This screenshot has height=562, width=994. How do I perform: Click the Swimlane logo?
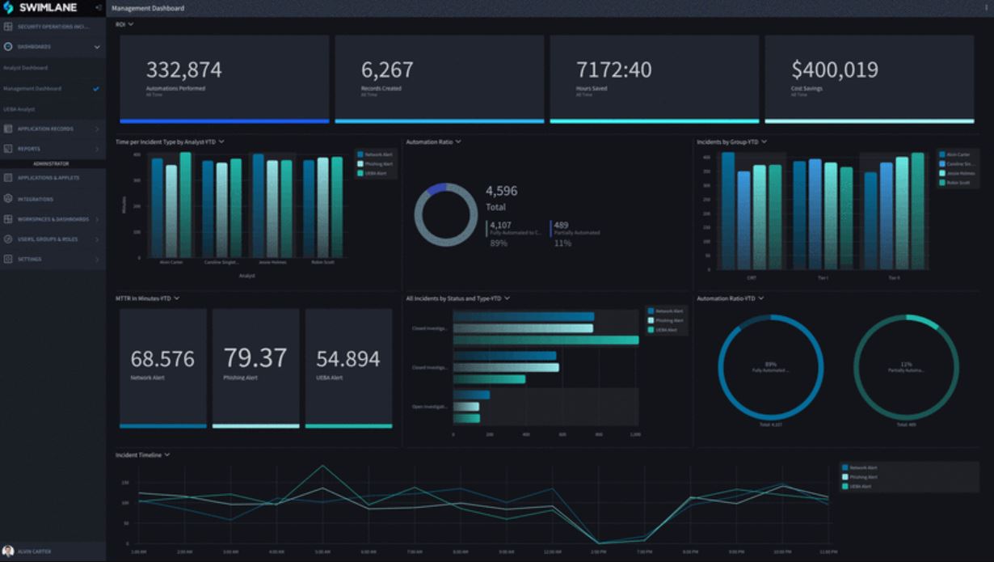click(x=41, y=7)
